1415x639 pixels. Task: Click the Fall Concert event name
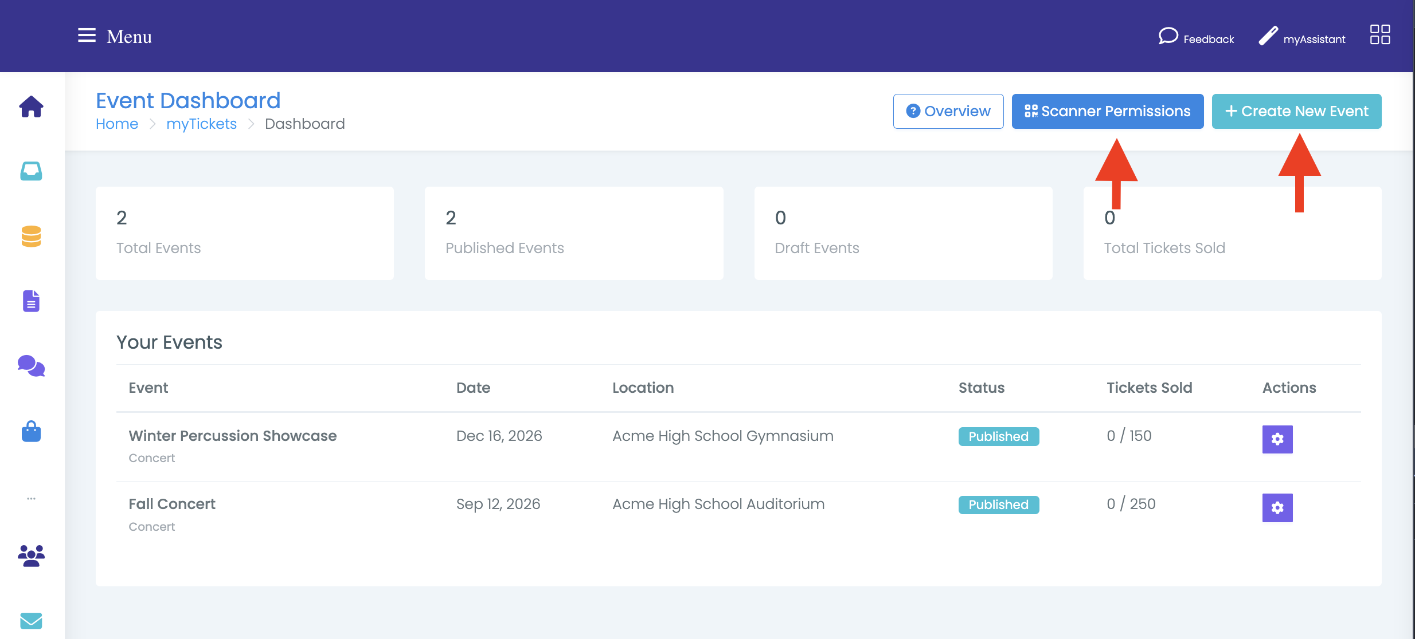click(x=172, y=504)
